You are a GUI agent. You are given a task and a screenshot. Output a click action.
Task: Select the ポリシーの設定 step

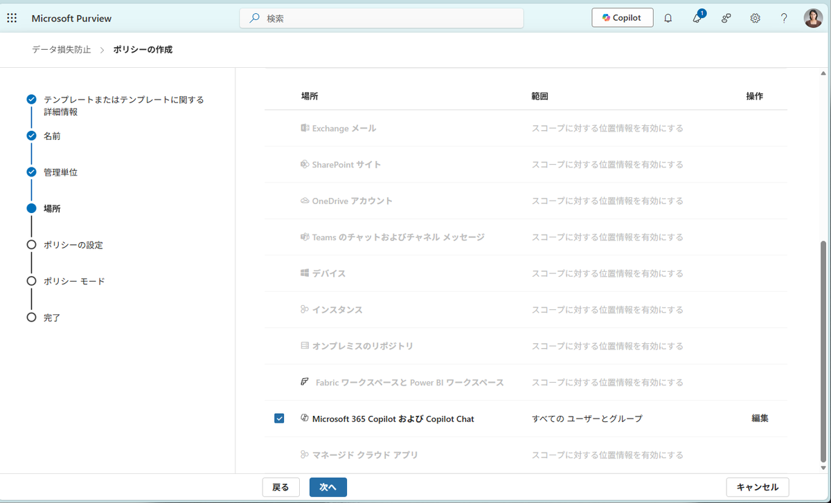click(x=73, y=245)
